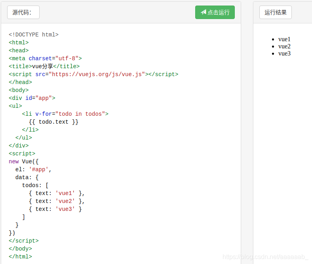This screenshot has width=312, height=264.
Task: Click the paper plane icon on run button
Action: pyautogui.click(x=204, y=12)
